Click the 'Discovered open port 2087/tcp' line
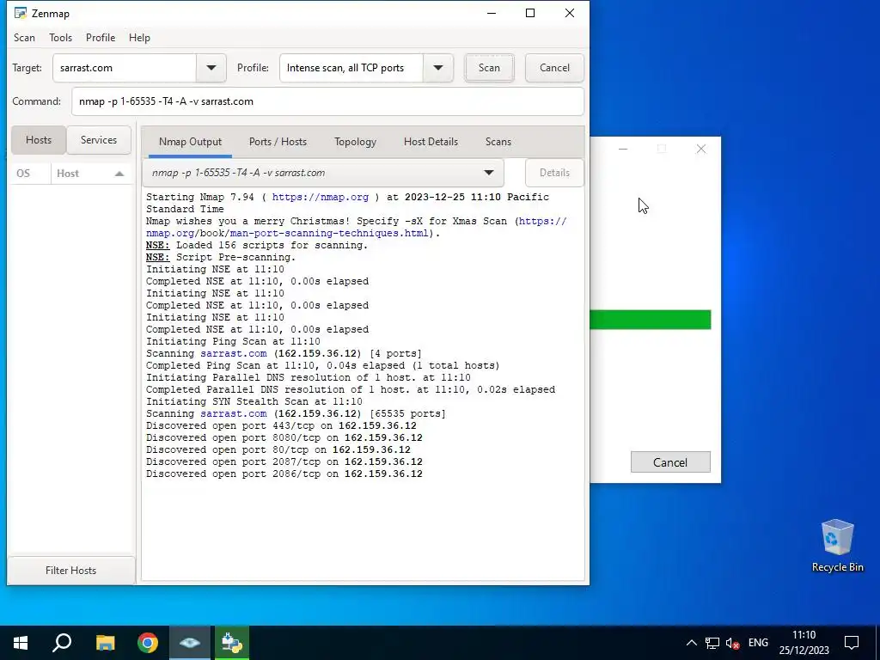 [284, 461]
